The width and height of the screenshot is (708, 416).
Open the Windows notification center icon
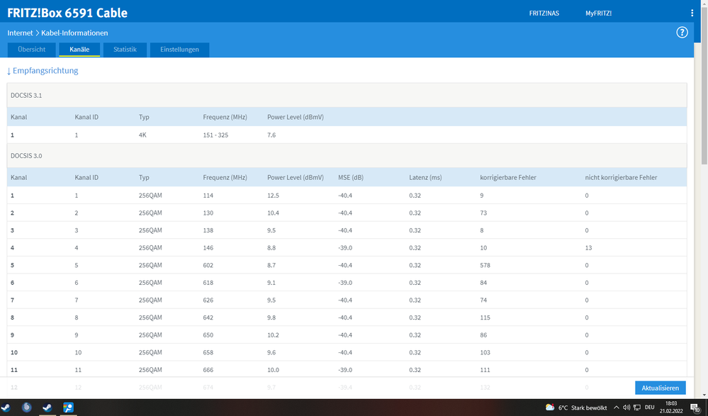[x=695, y=407]
